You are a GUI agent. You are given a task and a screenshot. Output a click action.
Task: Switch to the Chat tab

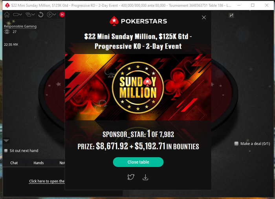[14, 163]
